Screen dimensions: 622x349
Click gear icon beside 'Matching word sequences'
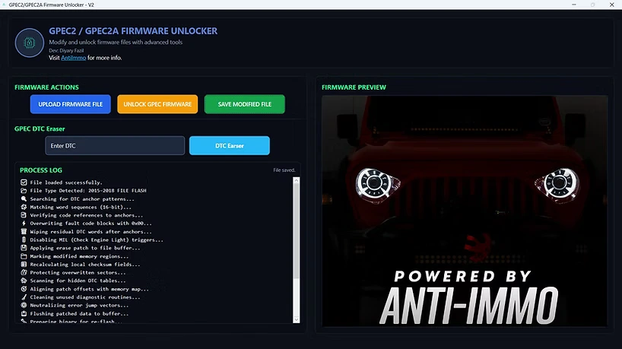[24, 207]
